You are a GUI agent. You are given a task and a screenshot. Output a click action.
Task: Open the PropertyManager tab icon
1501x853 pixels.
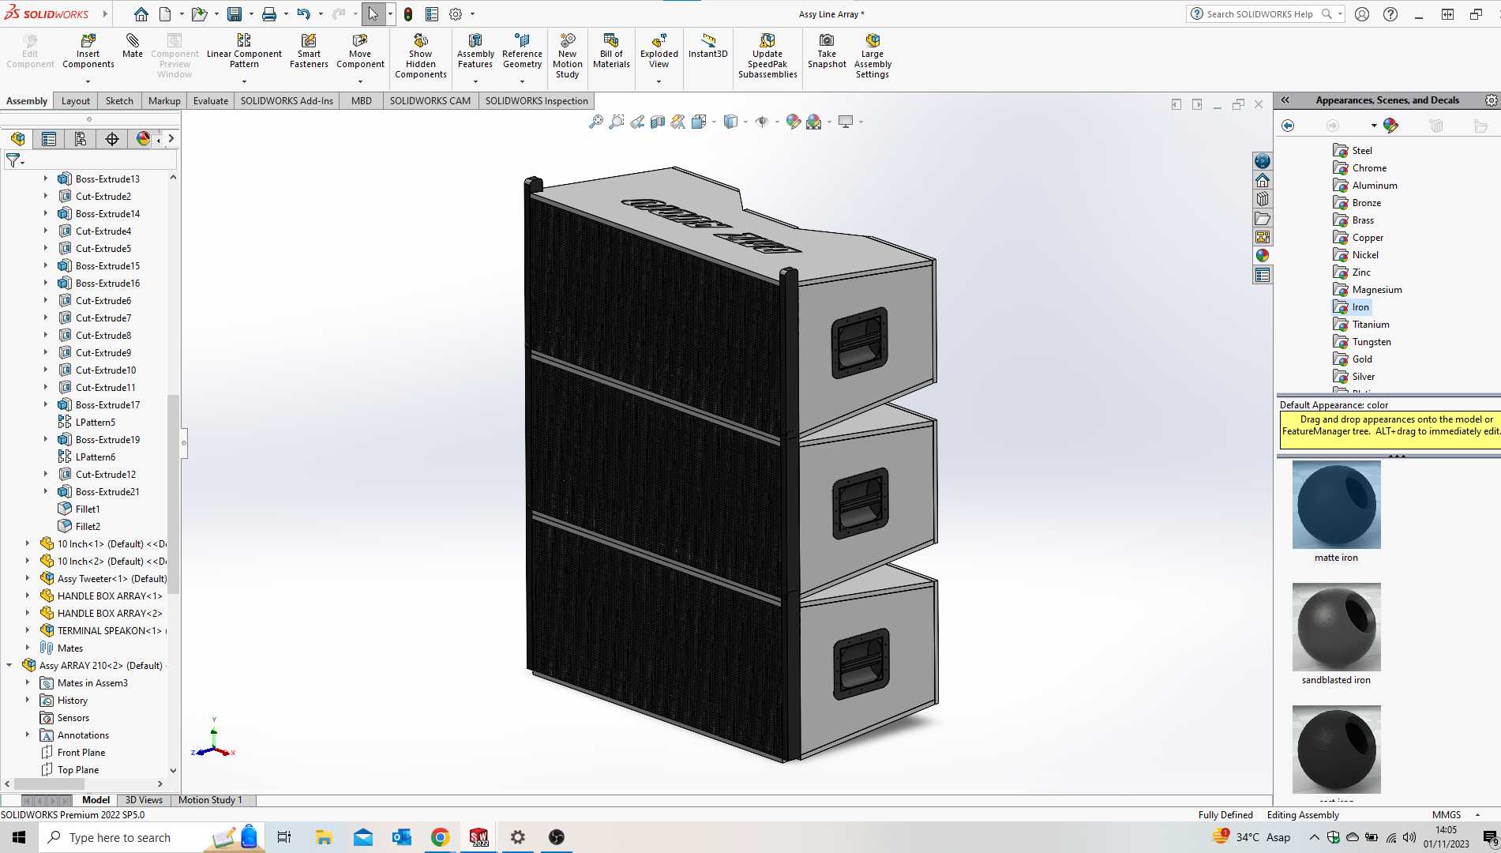[x=49, y=139]
